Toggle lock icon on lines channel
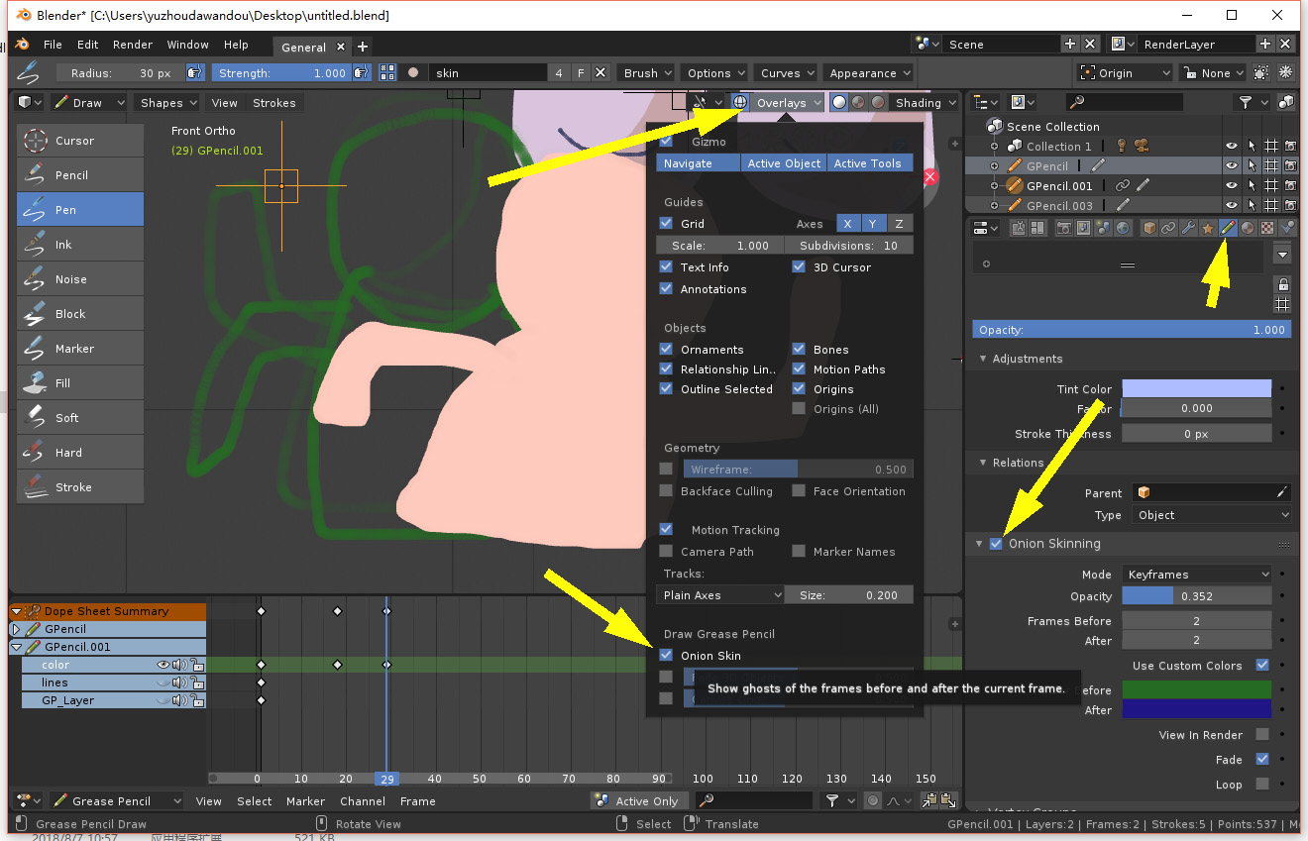This screenshot has height=841, width=1308. click(x=197, y=683)
